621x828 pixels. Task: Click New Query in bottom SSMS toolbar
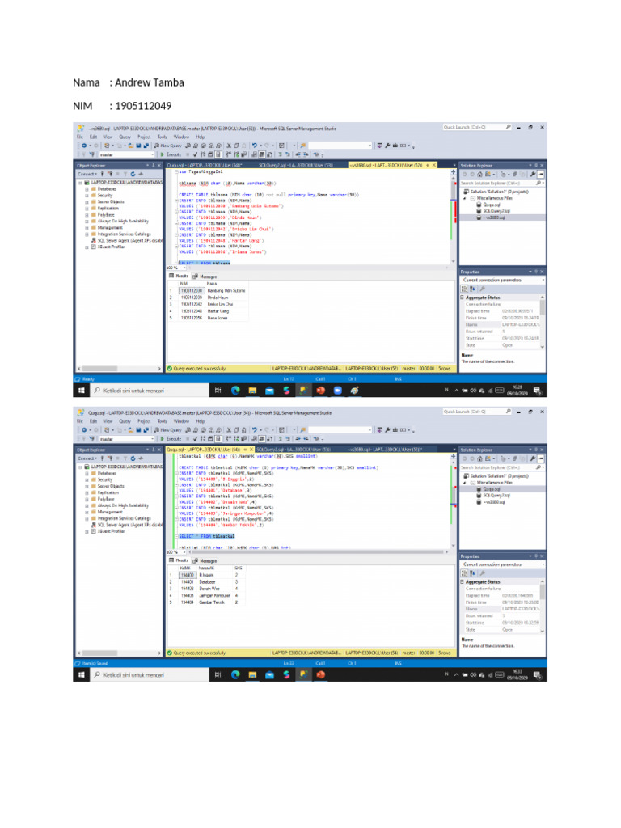click(167, 430)
